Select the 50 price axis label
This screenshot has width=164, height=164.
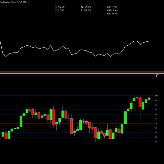pos(156,142)
